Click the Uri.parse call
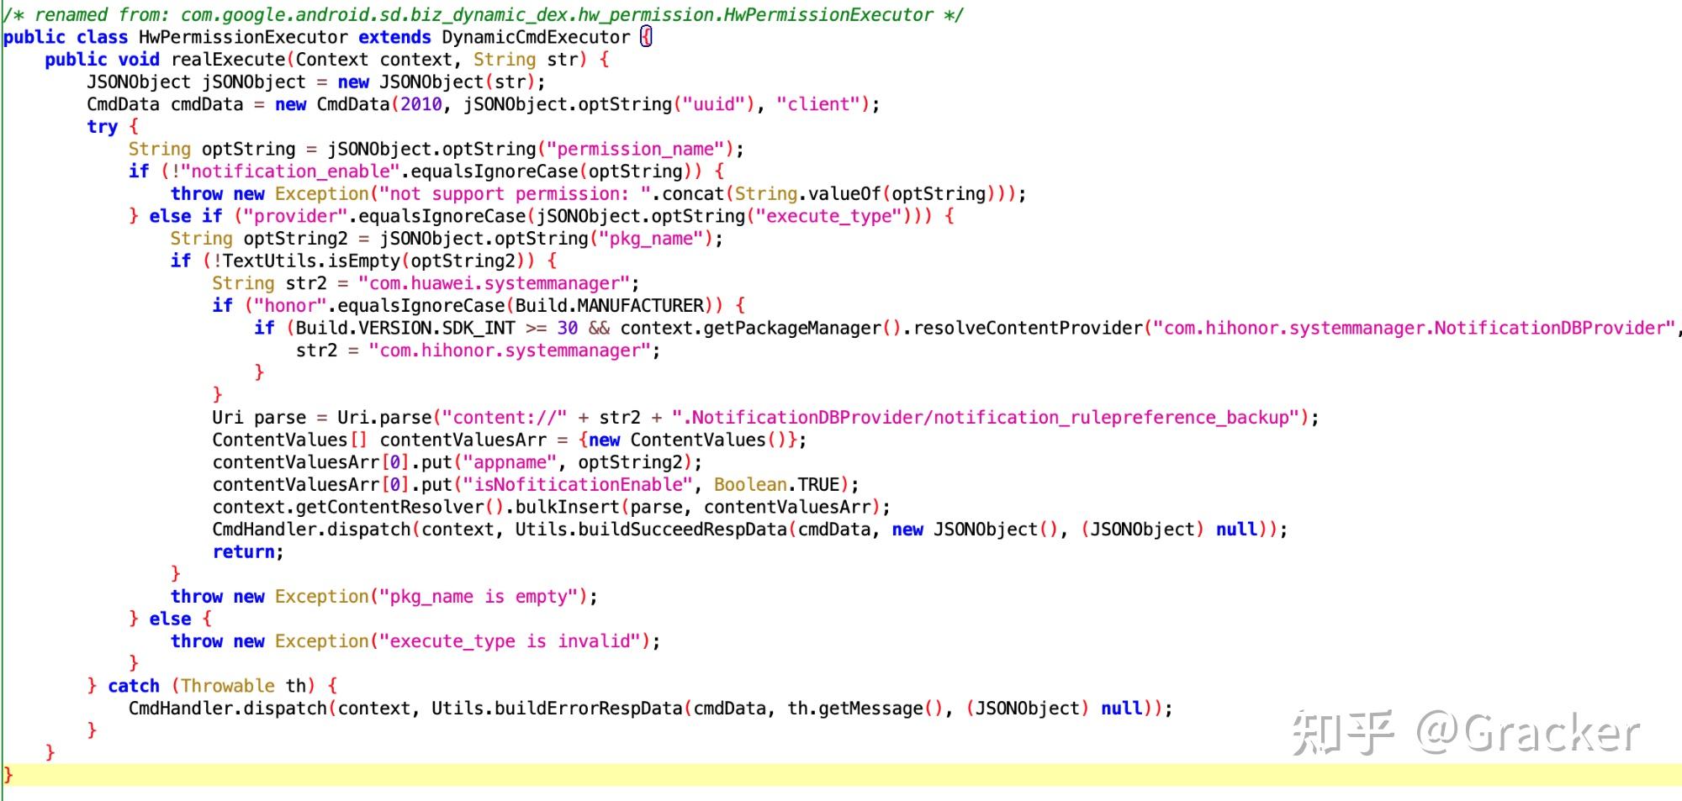This screenshot has height=801, width=1682. tap(384, 418)
